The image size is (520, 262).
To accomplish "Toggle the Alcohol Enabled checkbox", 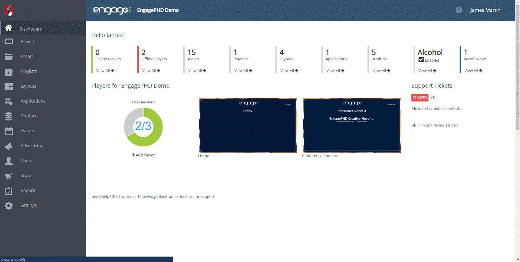I will point(421,60).
